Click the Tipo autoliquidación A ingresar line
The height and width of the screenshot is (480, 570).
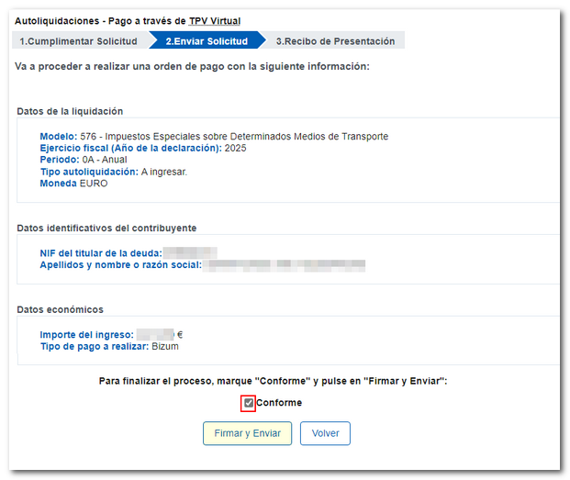coord(113,172)
